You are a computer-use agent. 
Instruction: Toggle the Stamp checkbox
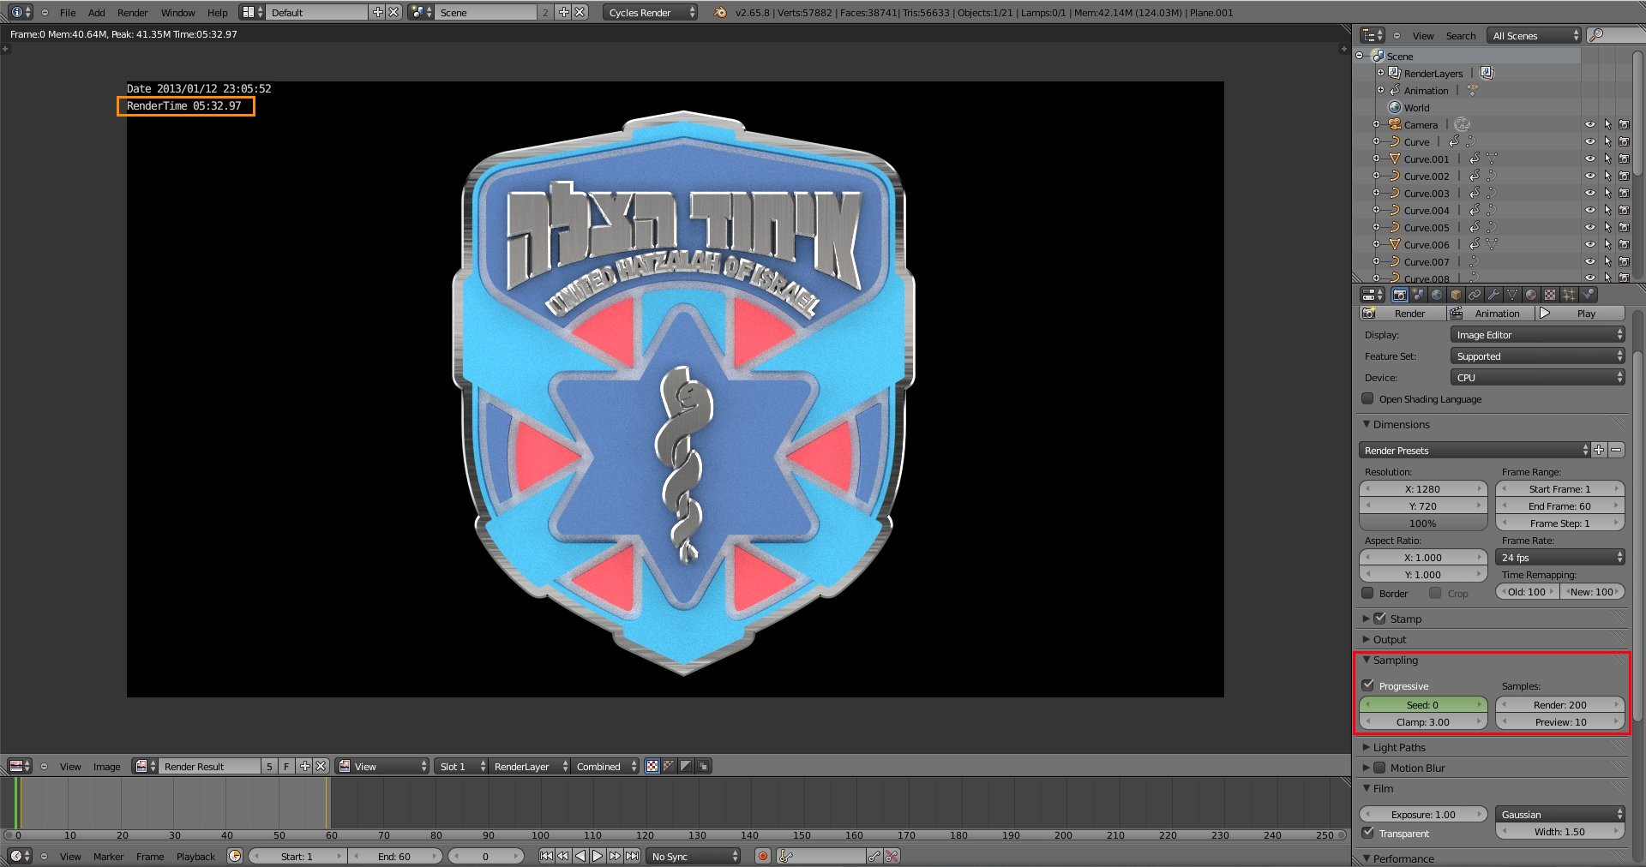[x=1380, y=618]
